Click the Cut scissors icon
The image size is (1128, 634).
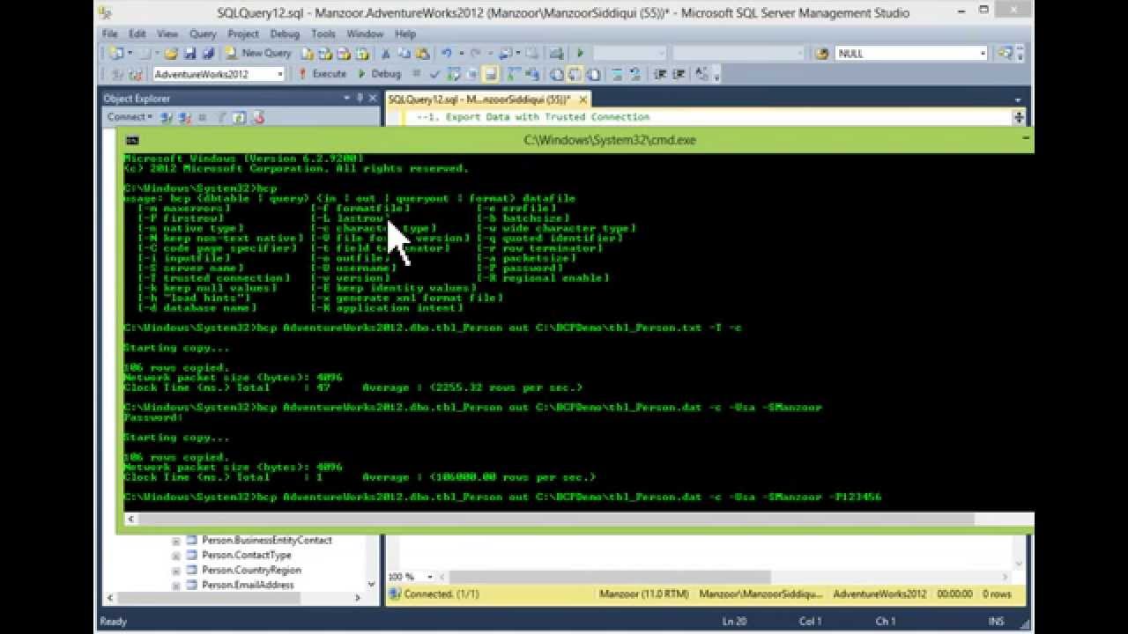coord(385,53)
